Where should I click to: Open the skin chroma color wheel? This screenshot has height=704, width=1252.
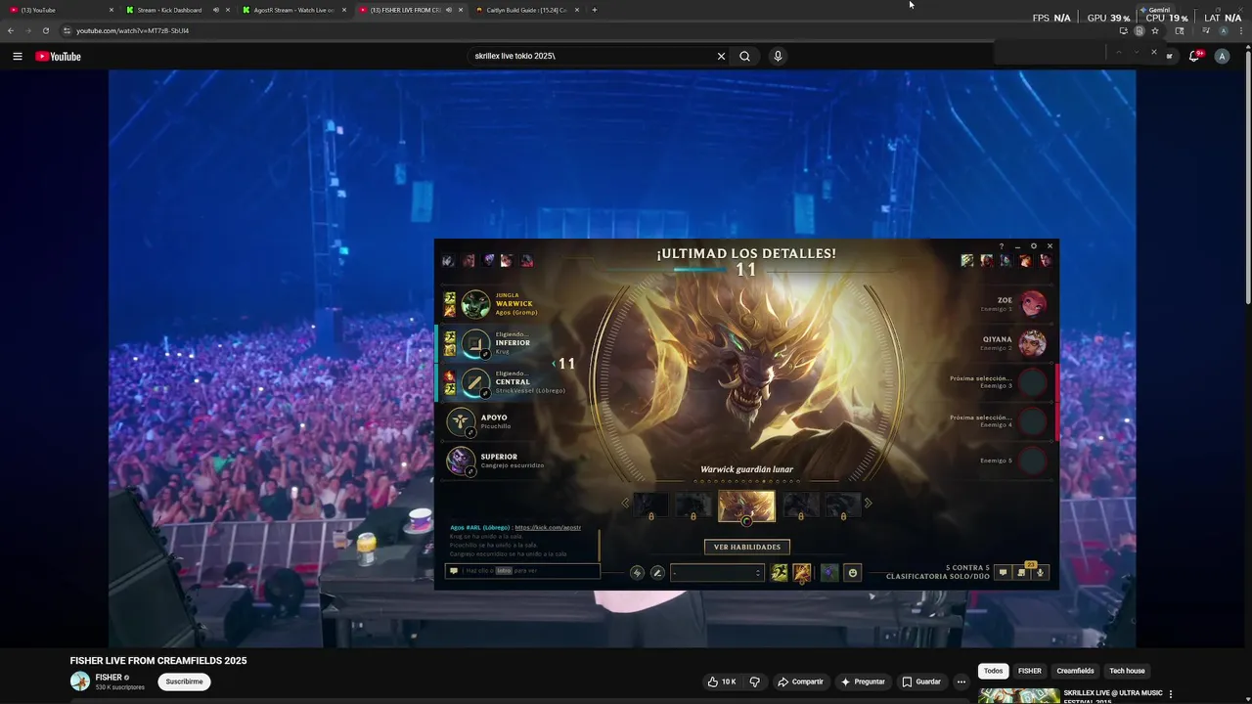point(747,521)
